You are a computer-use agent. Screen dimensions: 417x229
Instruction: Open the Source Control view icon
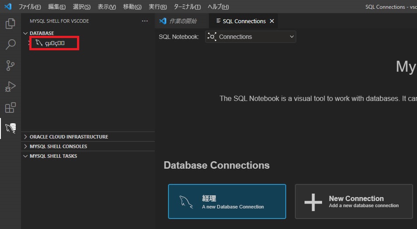10,66
